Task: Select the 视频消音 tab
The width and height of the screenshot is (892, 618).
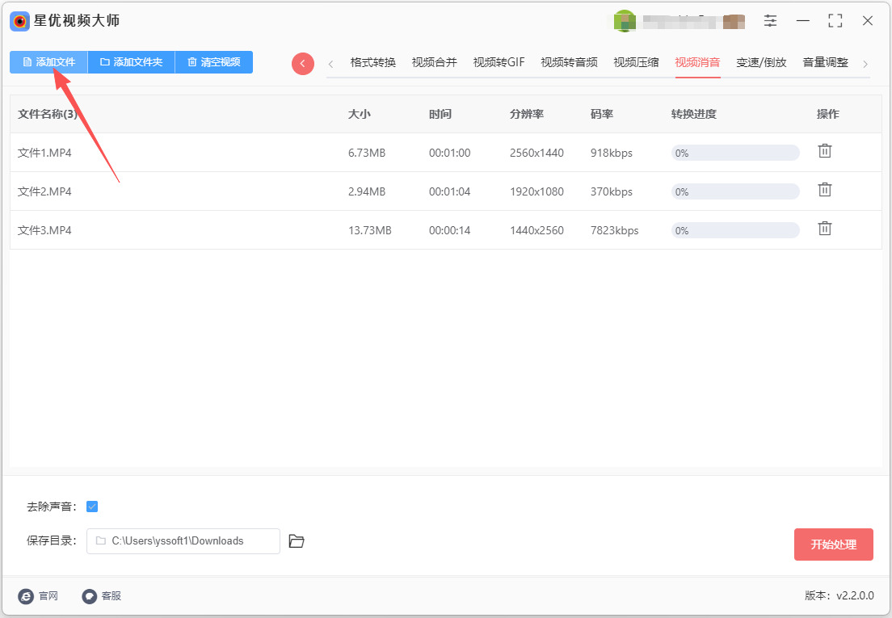Action: point(698,62)
